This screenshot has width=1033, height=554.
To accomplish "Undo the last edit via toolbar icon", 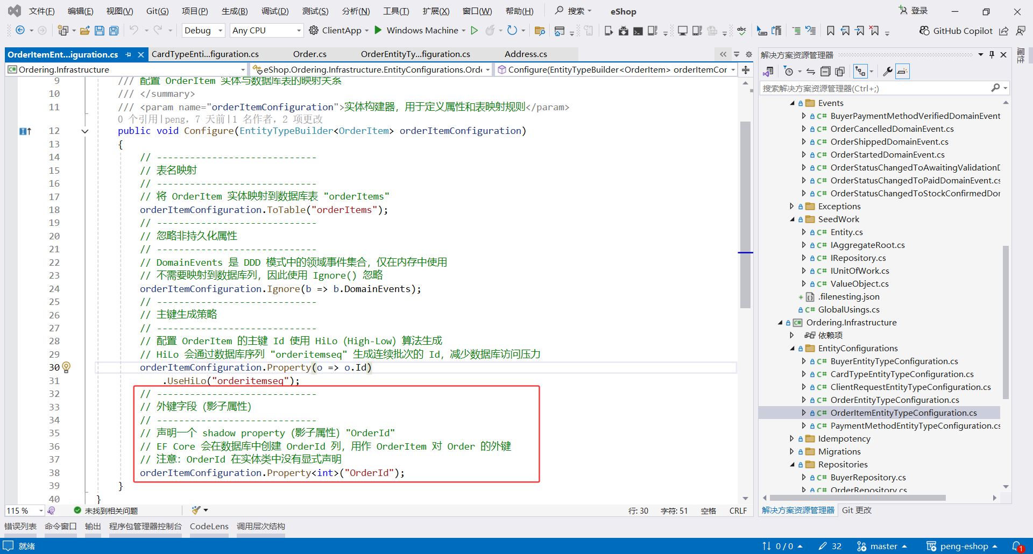I will (134, 31).
